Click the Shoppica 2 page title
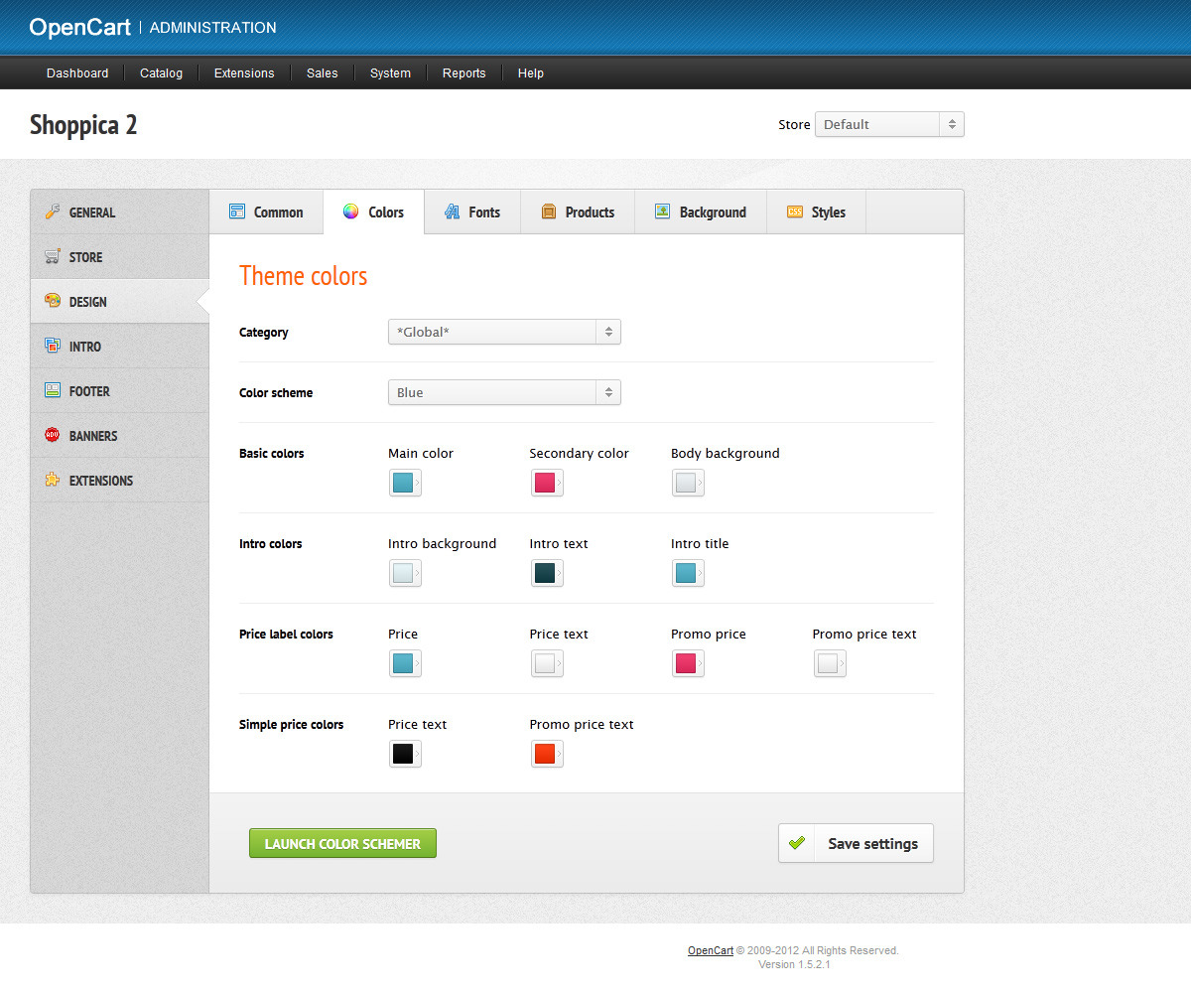The image size is (1191, 993). tap(83, 125)
